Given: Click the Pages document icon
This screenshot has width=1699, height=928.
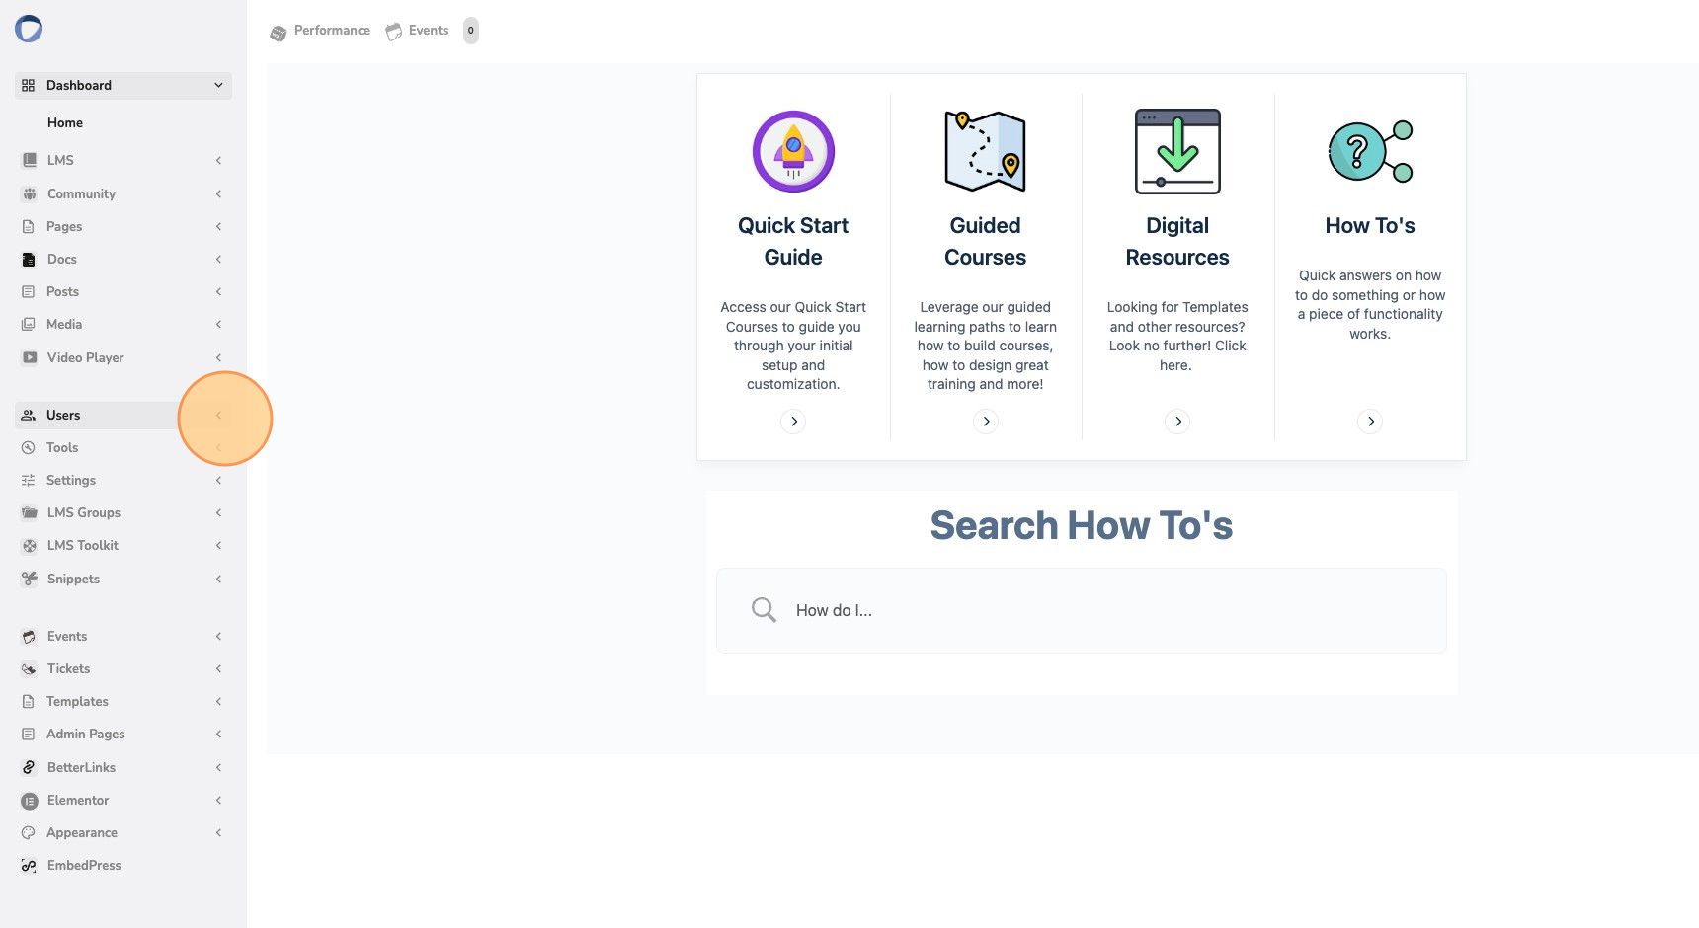Looking at the screenshot, I should (28, 226).
